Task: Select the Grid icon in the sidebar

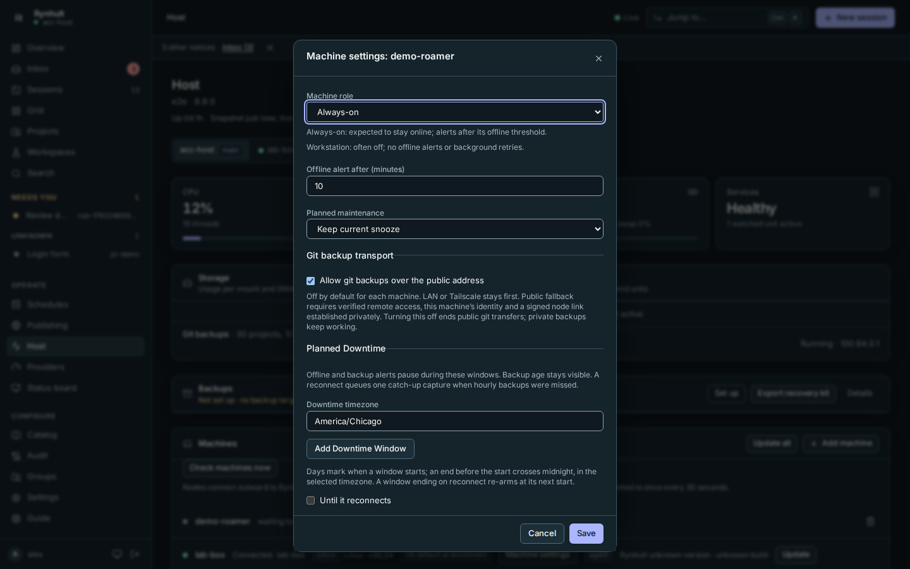Action: pos(16,111)
